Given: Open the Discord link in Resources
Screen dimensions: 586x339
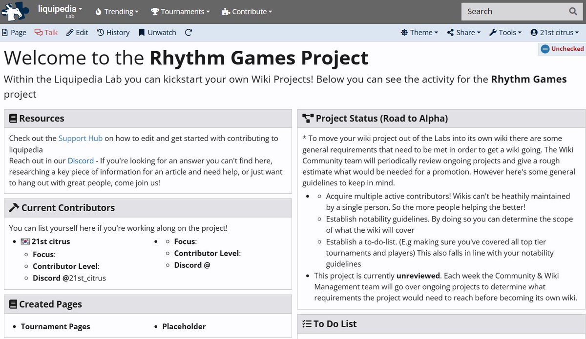Looking at the screenshot, I should point(81,160).
